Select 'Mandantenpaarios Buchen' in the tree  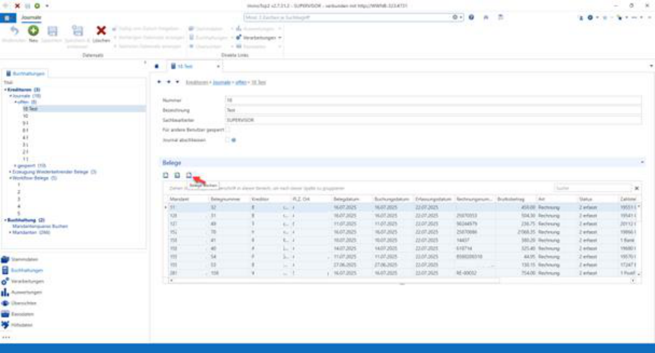tap(39, 226)
